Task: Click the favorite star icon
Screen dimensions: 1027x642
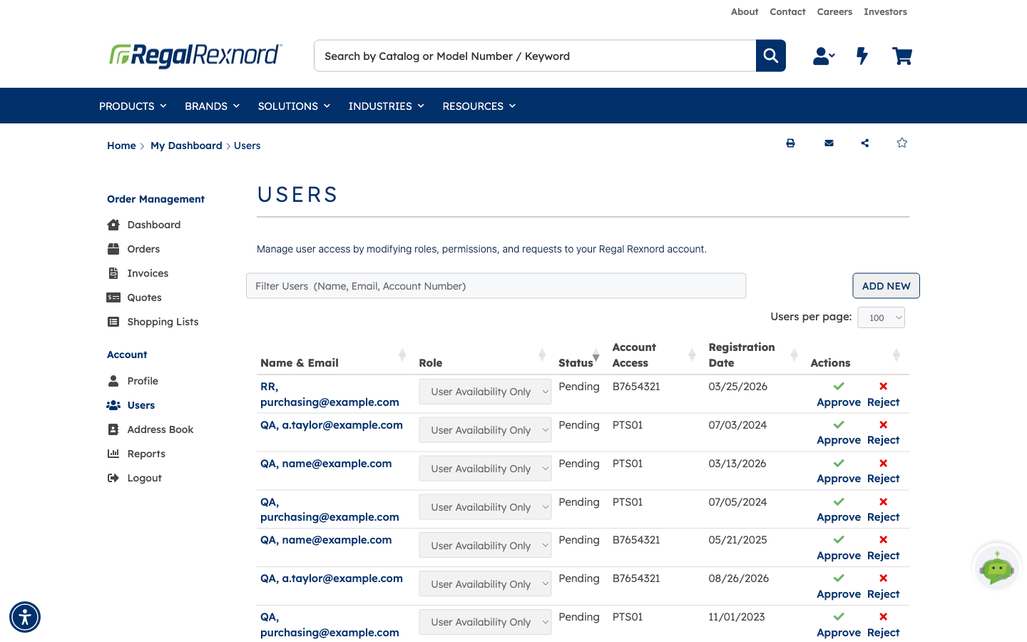Action: tap(902, 143)
